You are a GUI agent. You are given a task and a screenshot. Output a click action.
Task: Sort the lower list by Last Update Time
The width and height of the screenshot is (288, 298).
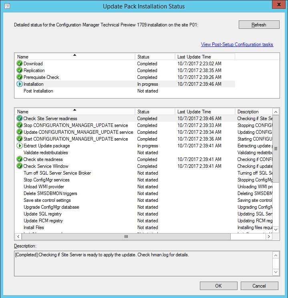(x=205, y=112)
